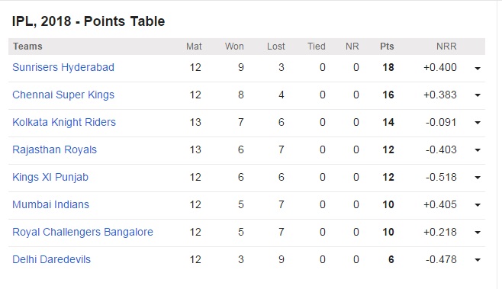Open the Delhi Daredevils team link
The image size is (502, 289).
pos(51,259)
